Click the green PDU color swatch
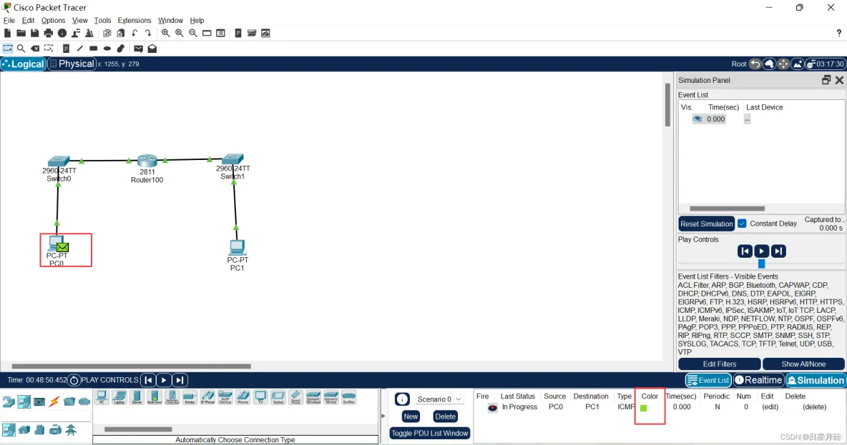 [643, 409]
